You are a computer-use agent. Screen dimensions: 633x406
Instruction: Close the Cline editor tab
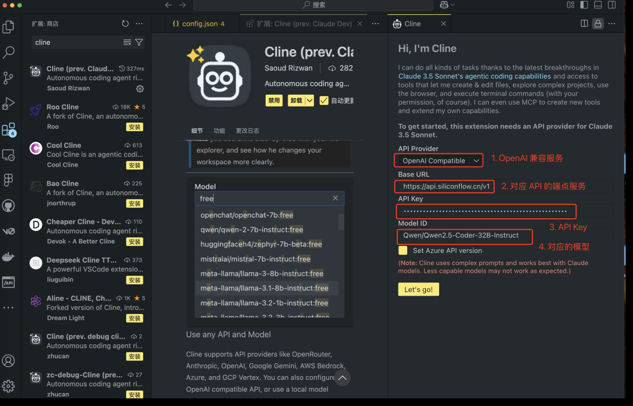pos(443,24)
